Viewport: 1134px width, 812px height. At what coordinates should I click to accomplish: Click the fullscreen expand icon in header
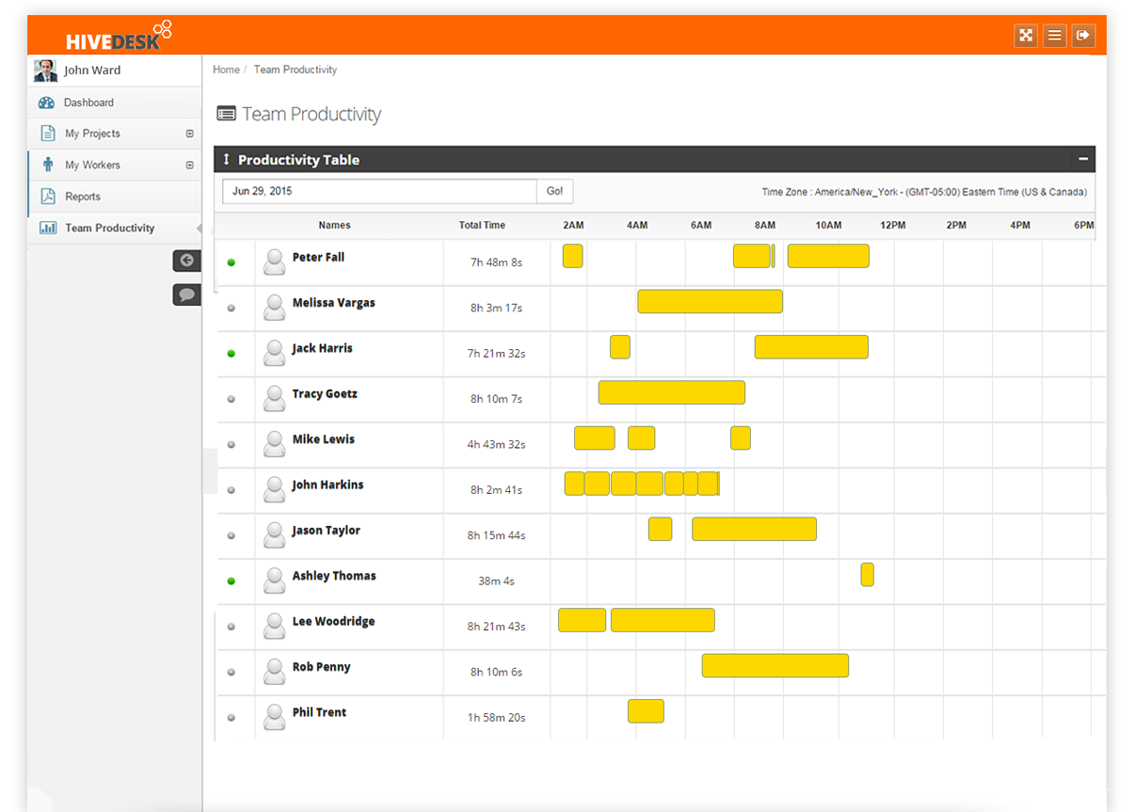tap(1026, 36)
